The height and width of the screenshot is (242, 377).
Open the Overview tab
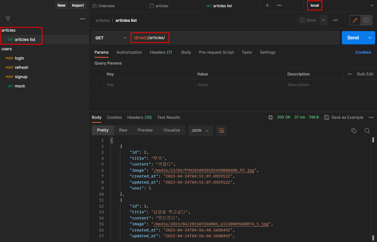click(x=103, y=6)
